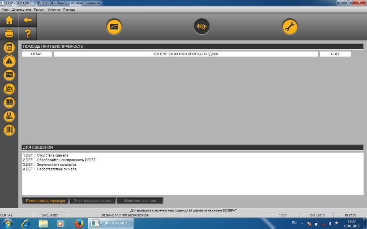
Task: Open Windows Explorer folder in taskbar
Action: [x=43, y=223]
